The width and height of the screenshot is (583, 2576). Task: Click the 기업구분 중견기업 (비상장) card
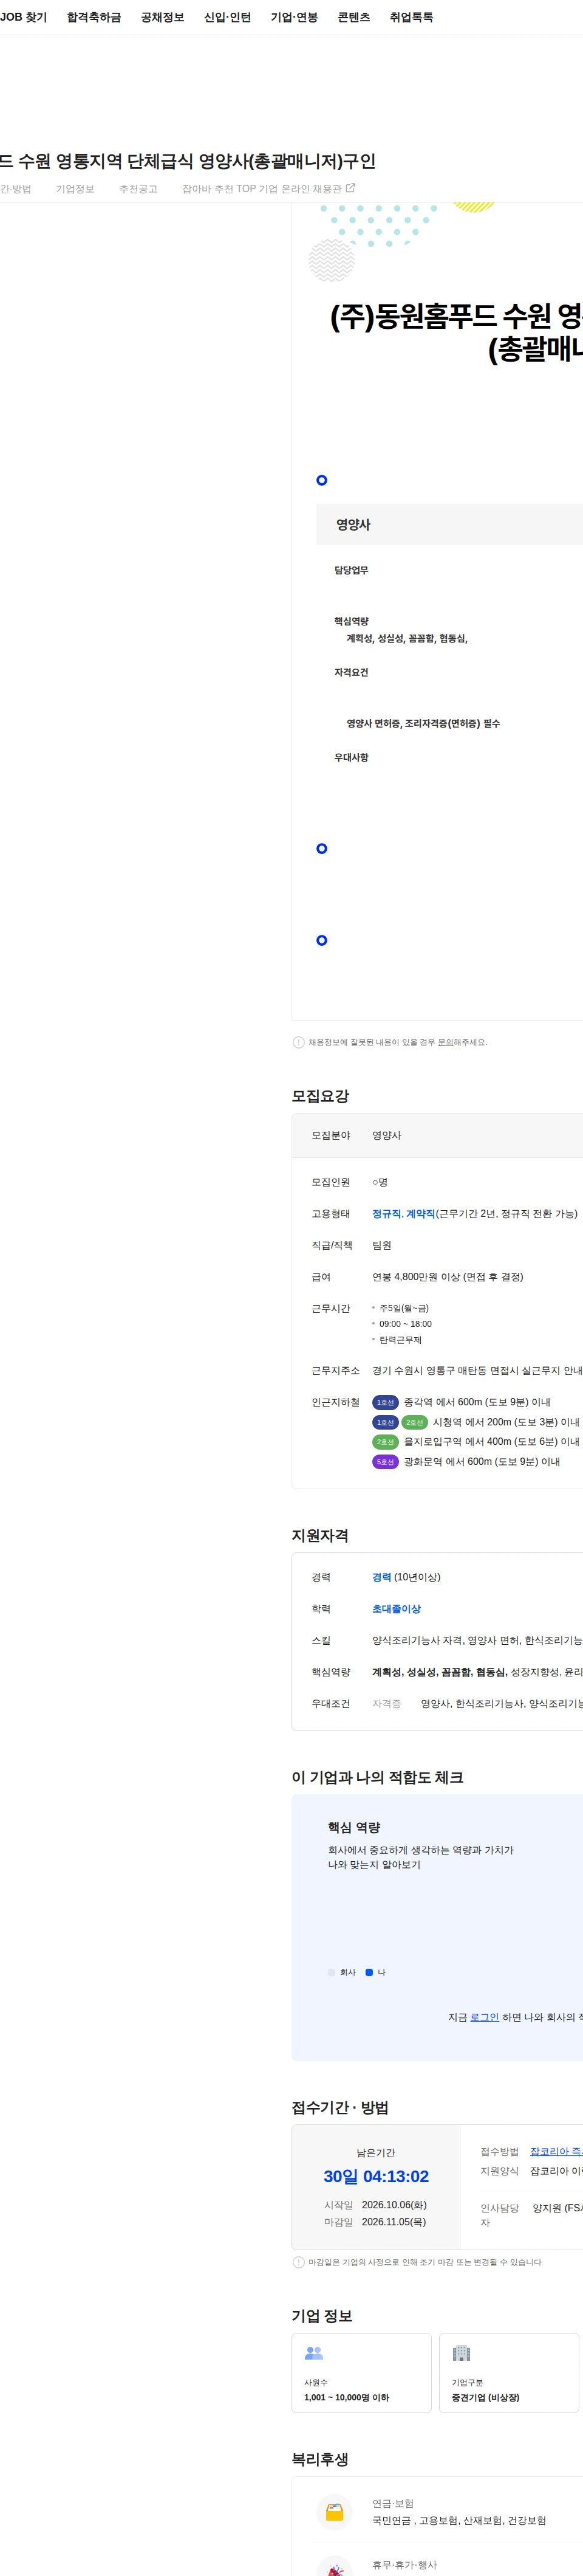(x=509, y=2372)
